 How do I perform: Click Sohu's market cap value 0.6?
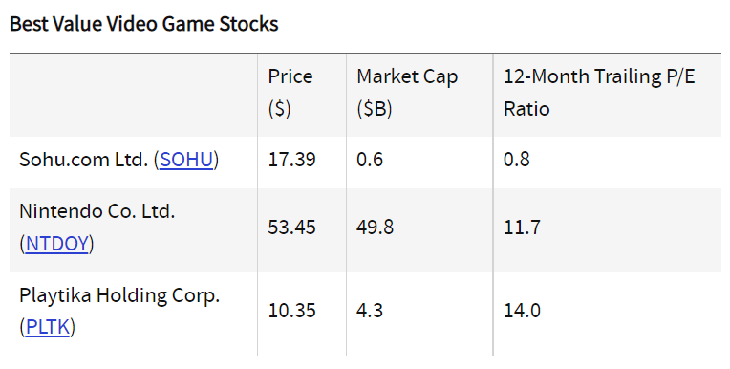370,160
